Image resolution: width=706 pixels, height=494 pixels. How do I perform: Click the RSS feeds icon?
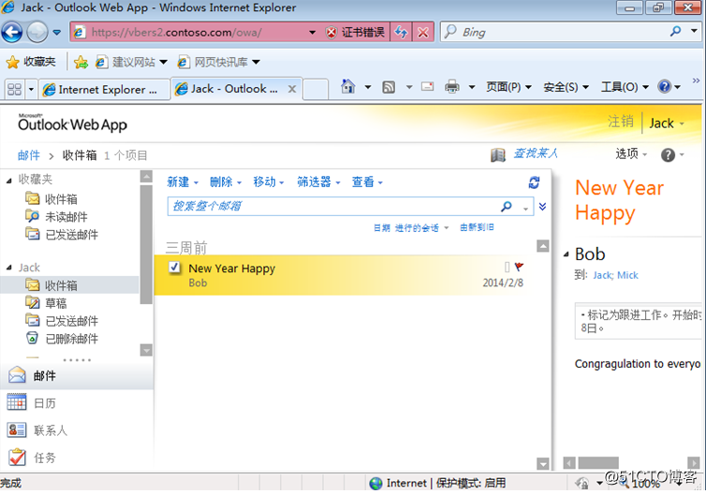pos(389,87)
